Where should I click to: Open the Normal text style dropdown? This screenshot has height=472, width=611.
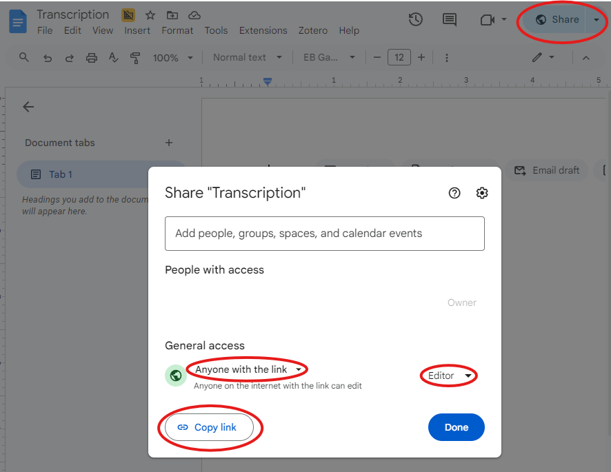tap(248, 58)
